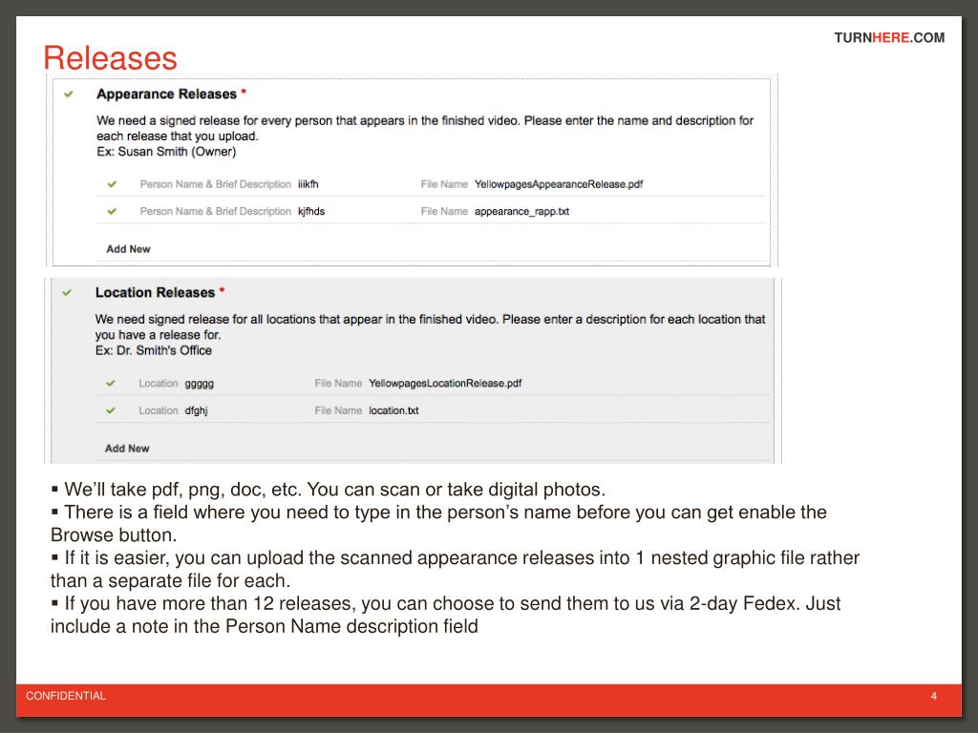Image resolution: width=978 pixels, height=733 pixels.
Task: Click the Releases slide title
Action: click(111, 58)
